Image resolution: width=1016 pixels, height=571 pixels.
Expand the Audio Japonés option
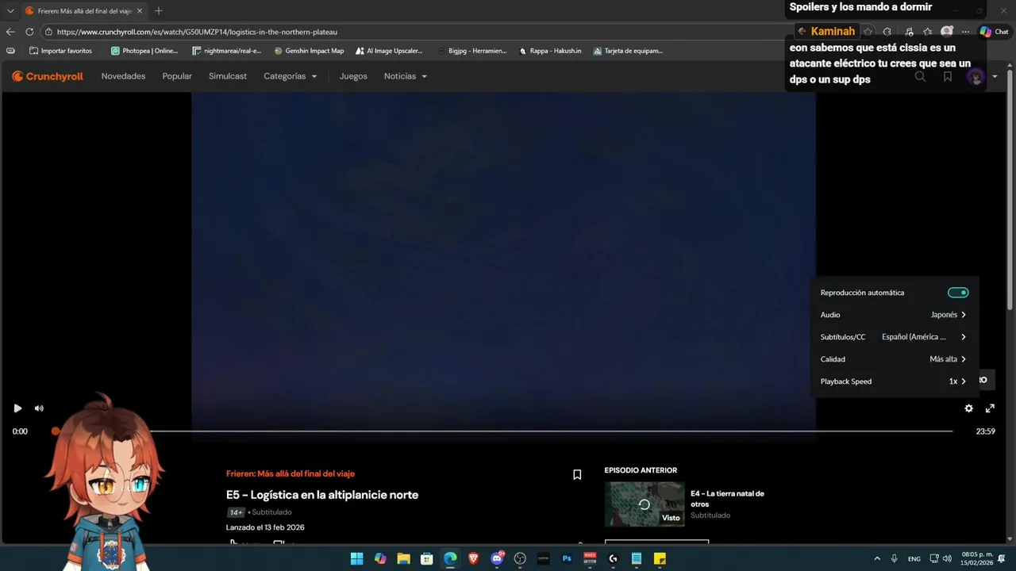[x=894, y=315]
